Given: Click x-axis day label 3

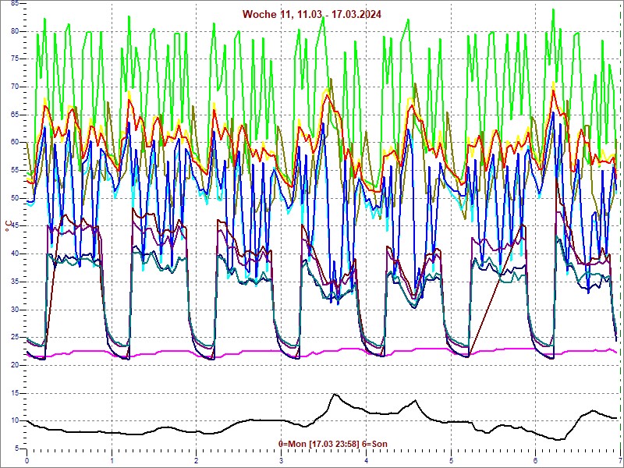Looking at the screenshot, I should tap(282, 461).
